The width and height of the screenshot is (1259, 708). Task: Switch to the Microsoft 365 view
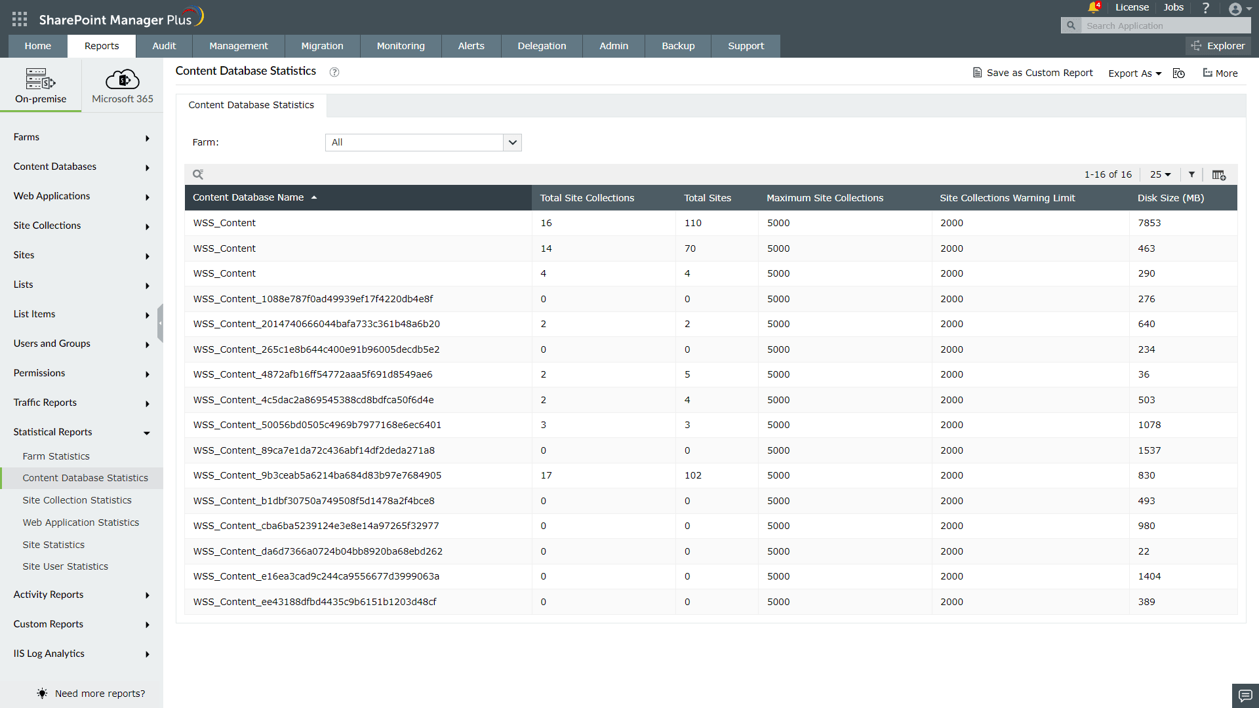point(123,86)
